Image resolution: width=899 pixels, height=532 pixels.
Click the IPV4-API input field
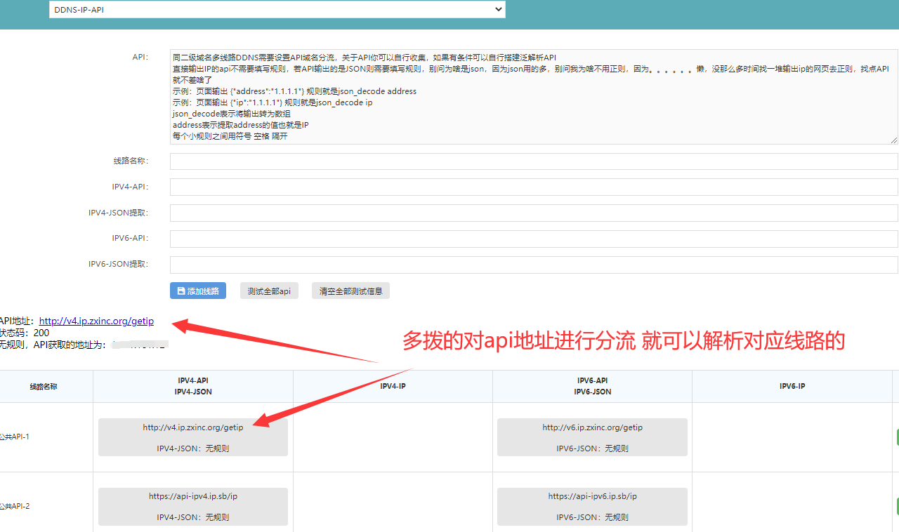(534, 187)
